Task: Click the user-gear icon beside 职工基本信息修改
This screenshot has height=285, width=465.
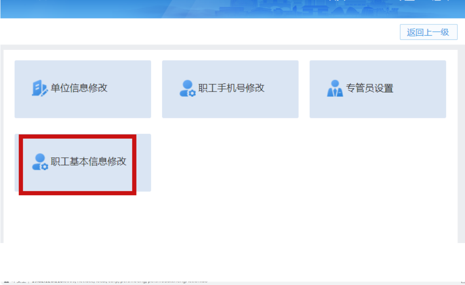Action: pos(40,162)
